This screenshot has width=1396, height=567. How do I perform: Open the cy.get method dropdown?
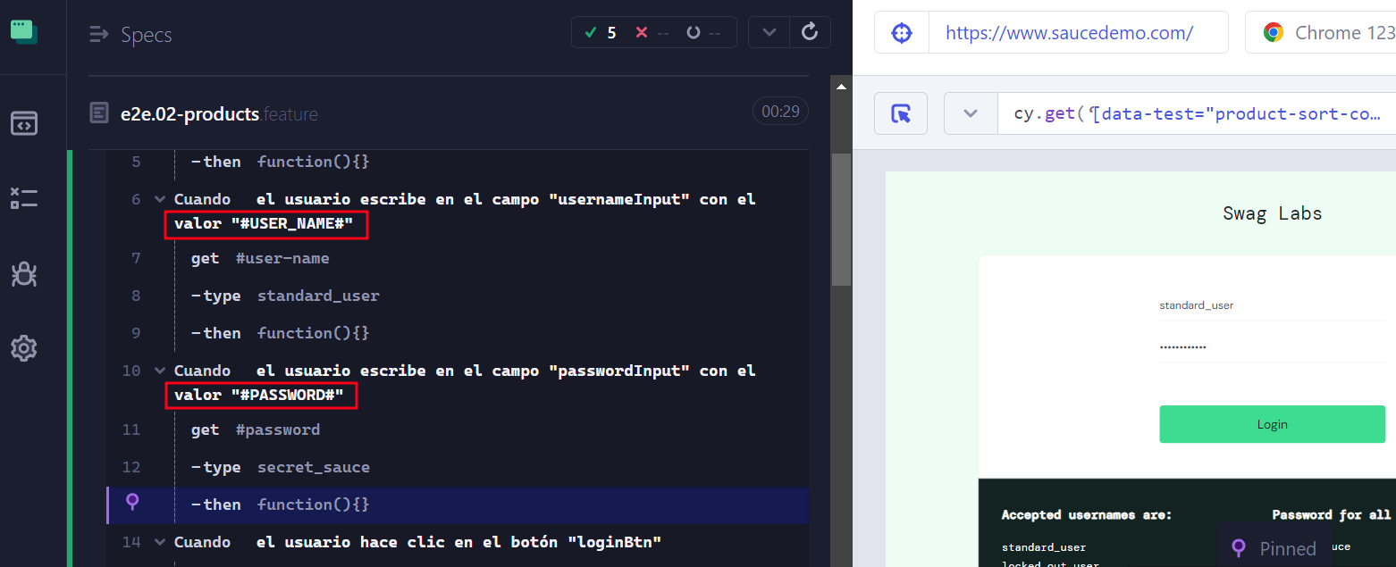click(971, 113)
